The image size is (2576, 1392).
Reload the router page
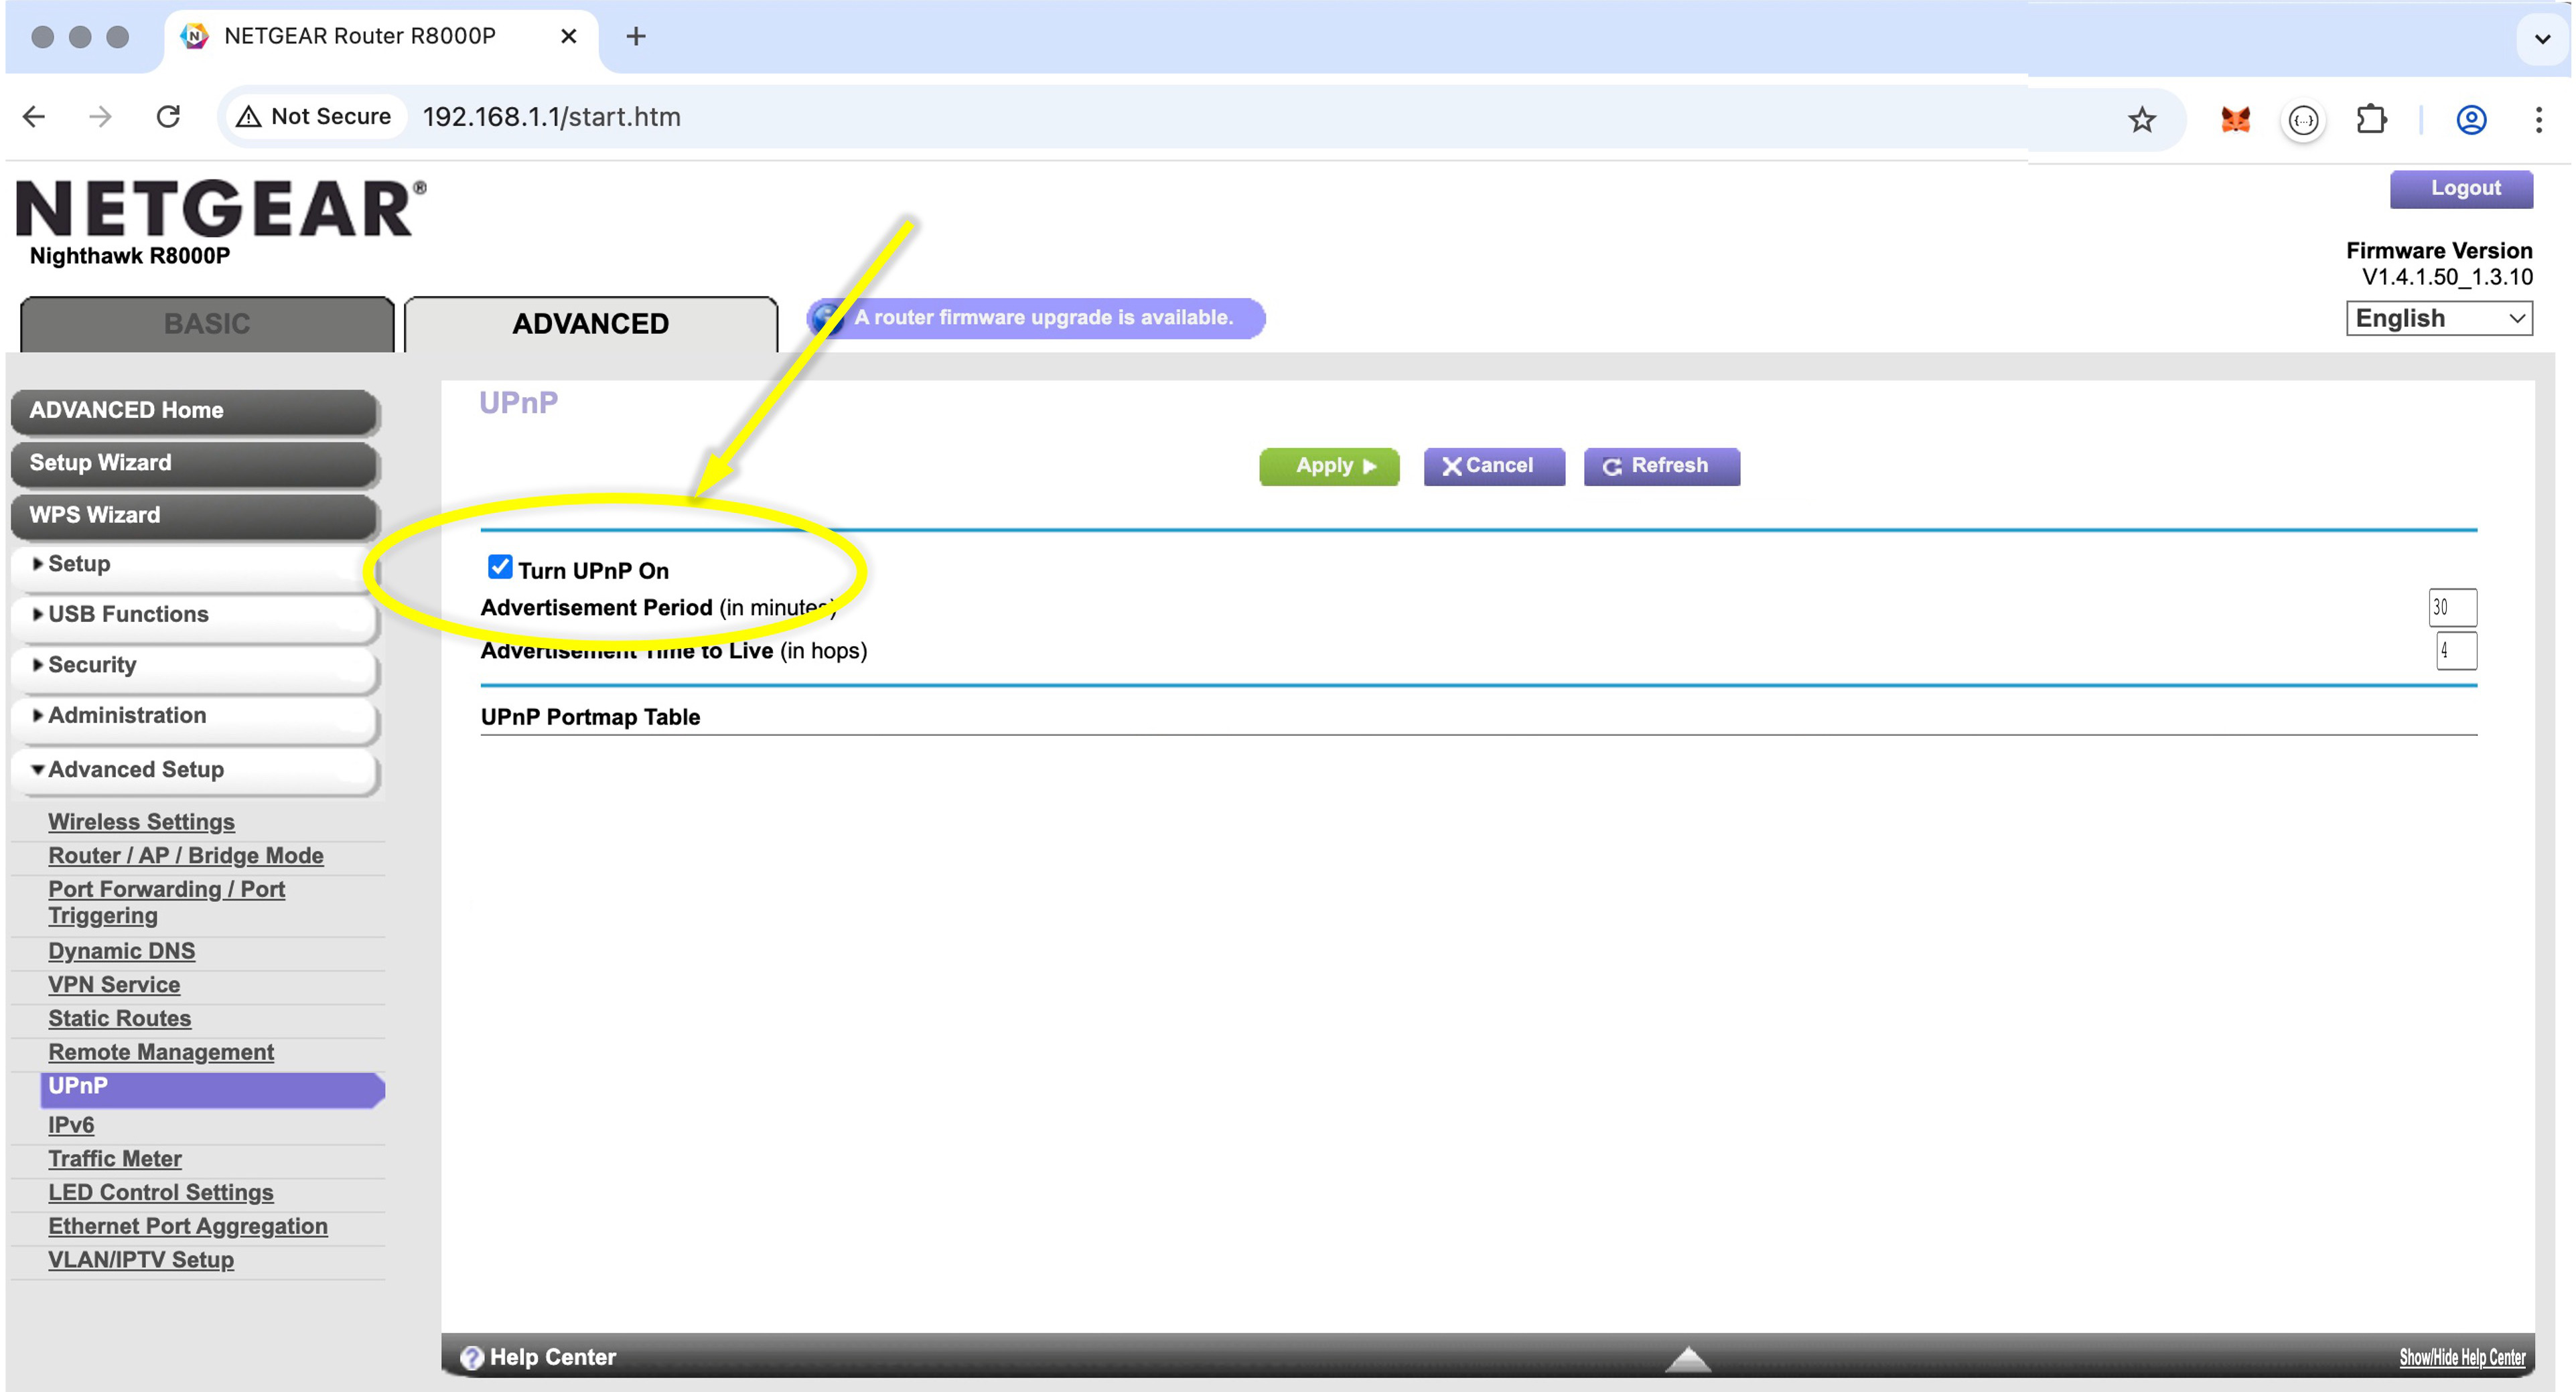tap(168, 117)
